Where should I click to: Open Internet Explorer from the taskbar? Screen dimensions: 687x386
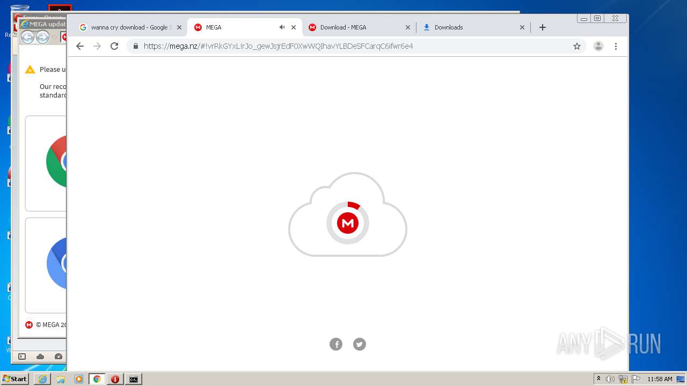tap(42, 379)
